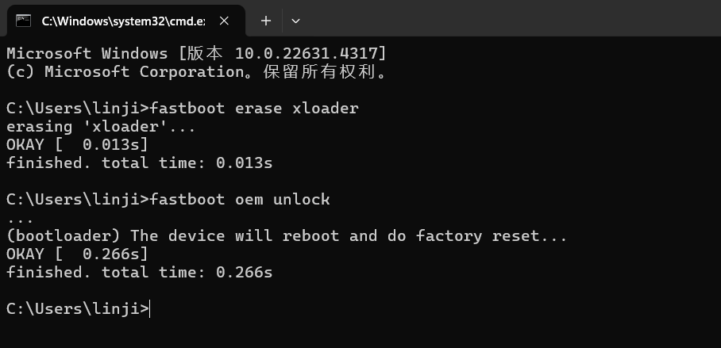The image size is (721, 348).
Task: Close the cmd.exe terminal tab
Action: [x=224, y=21]
